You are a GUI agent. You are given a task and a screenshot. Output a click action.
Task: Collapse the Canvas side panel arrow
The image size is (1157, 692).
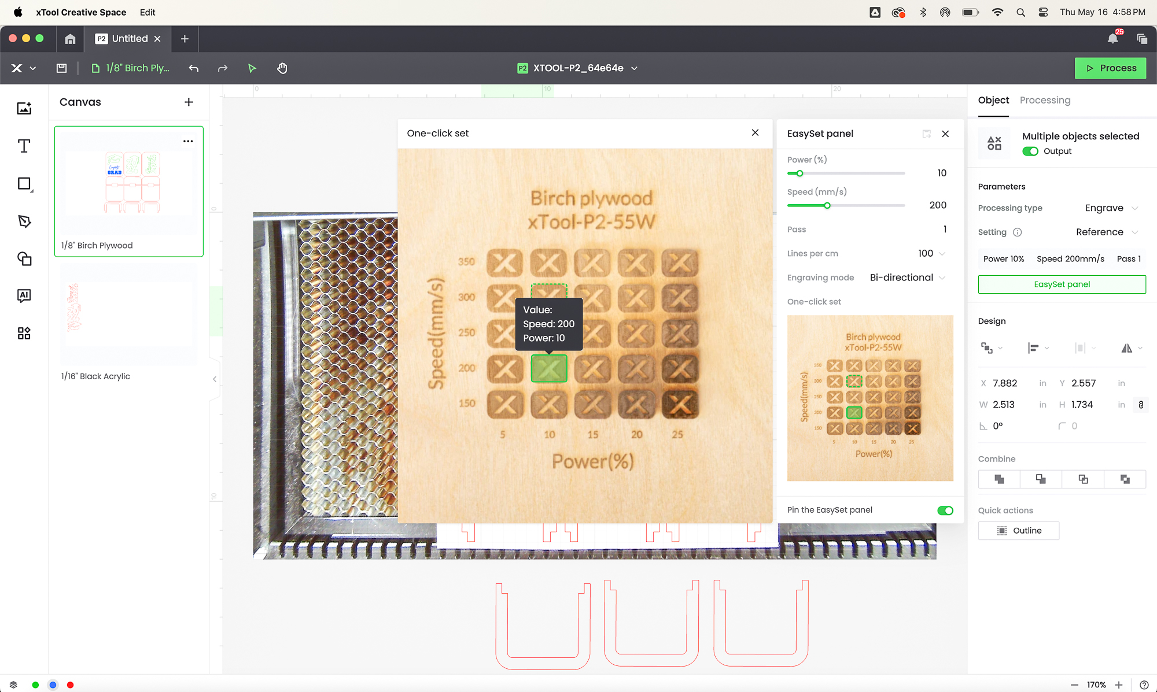[215, 379]
